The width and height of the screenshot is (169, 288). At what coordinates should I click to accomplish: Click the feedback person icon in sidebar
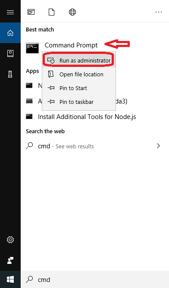tap(10, 260)
